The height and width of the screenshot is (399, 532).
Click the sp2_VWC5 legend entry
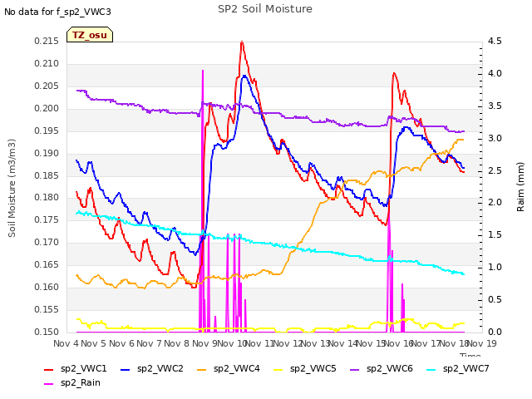point(305,369)
